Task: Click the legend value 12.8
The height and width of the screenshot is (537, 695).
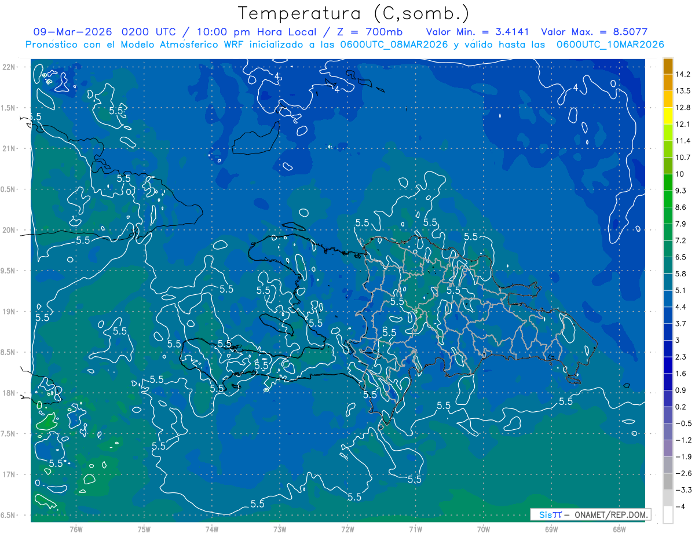Action: (x=682, y=108)
